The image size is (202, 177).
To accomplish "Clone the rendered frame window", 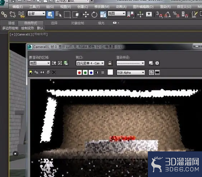I will [x=42, y=72].
